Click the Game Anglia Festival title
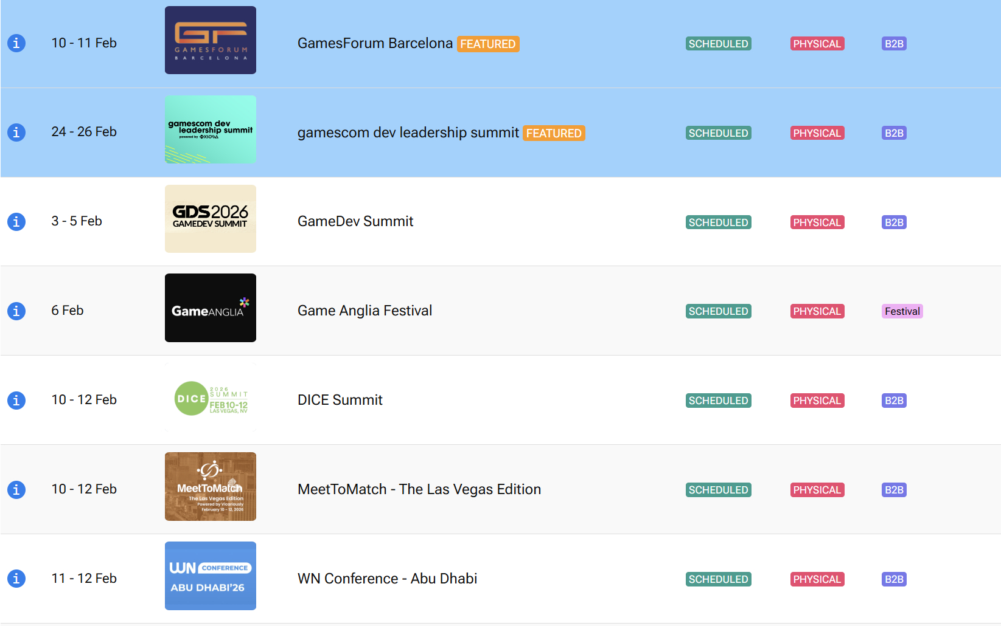 364,311
